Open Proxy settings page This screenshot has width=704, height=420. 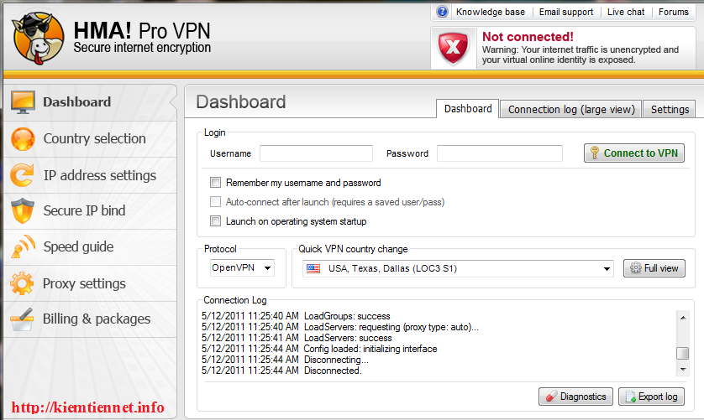click(90, 283)
